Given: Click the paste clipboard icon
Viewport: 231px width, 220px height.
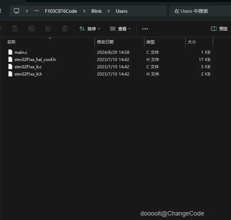Looking at the screenshot, I should pos(15,29).
